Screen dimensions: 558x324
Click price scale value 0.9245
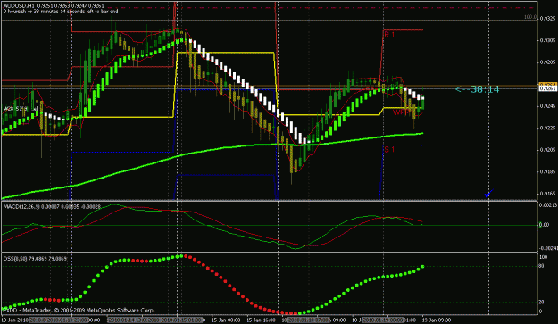[x=548, y=106]
